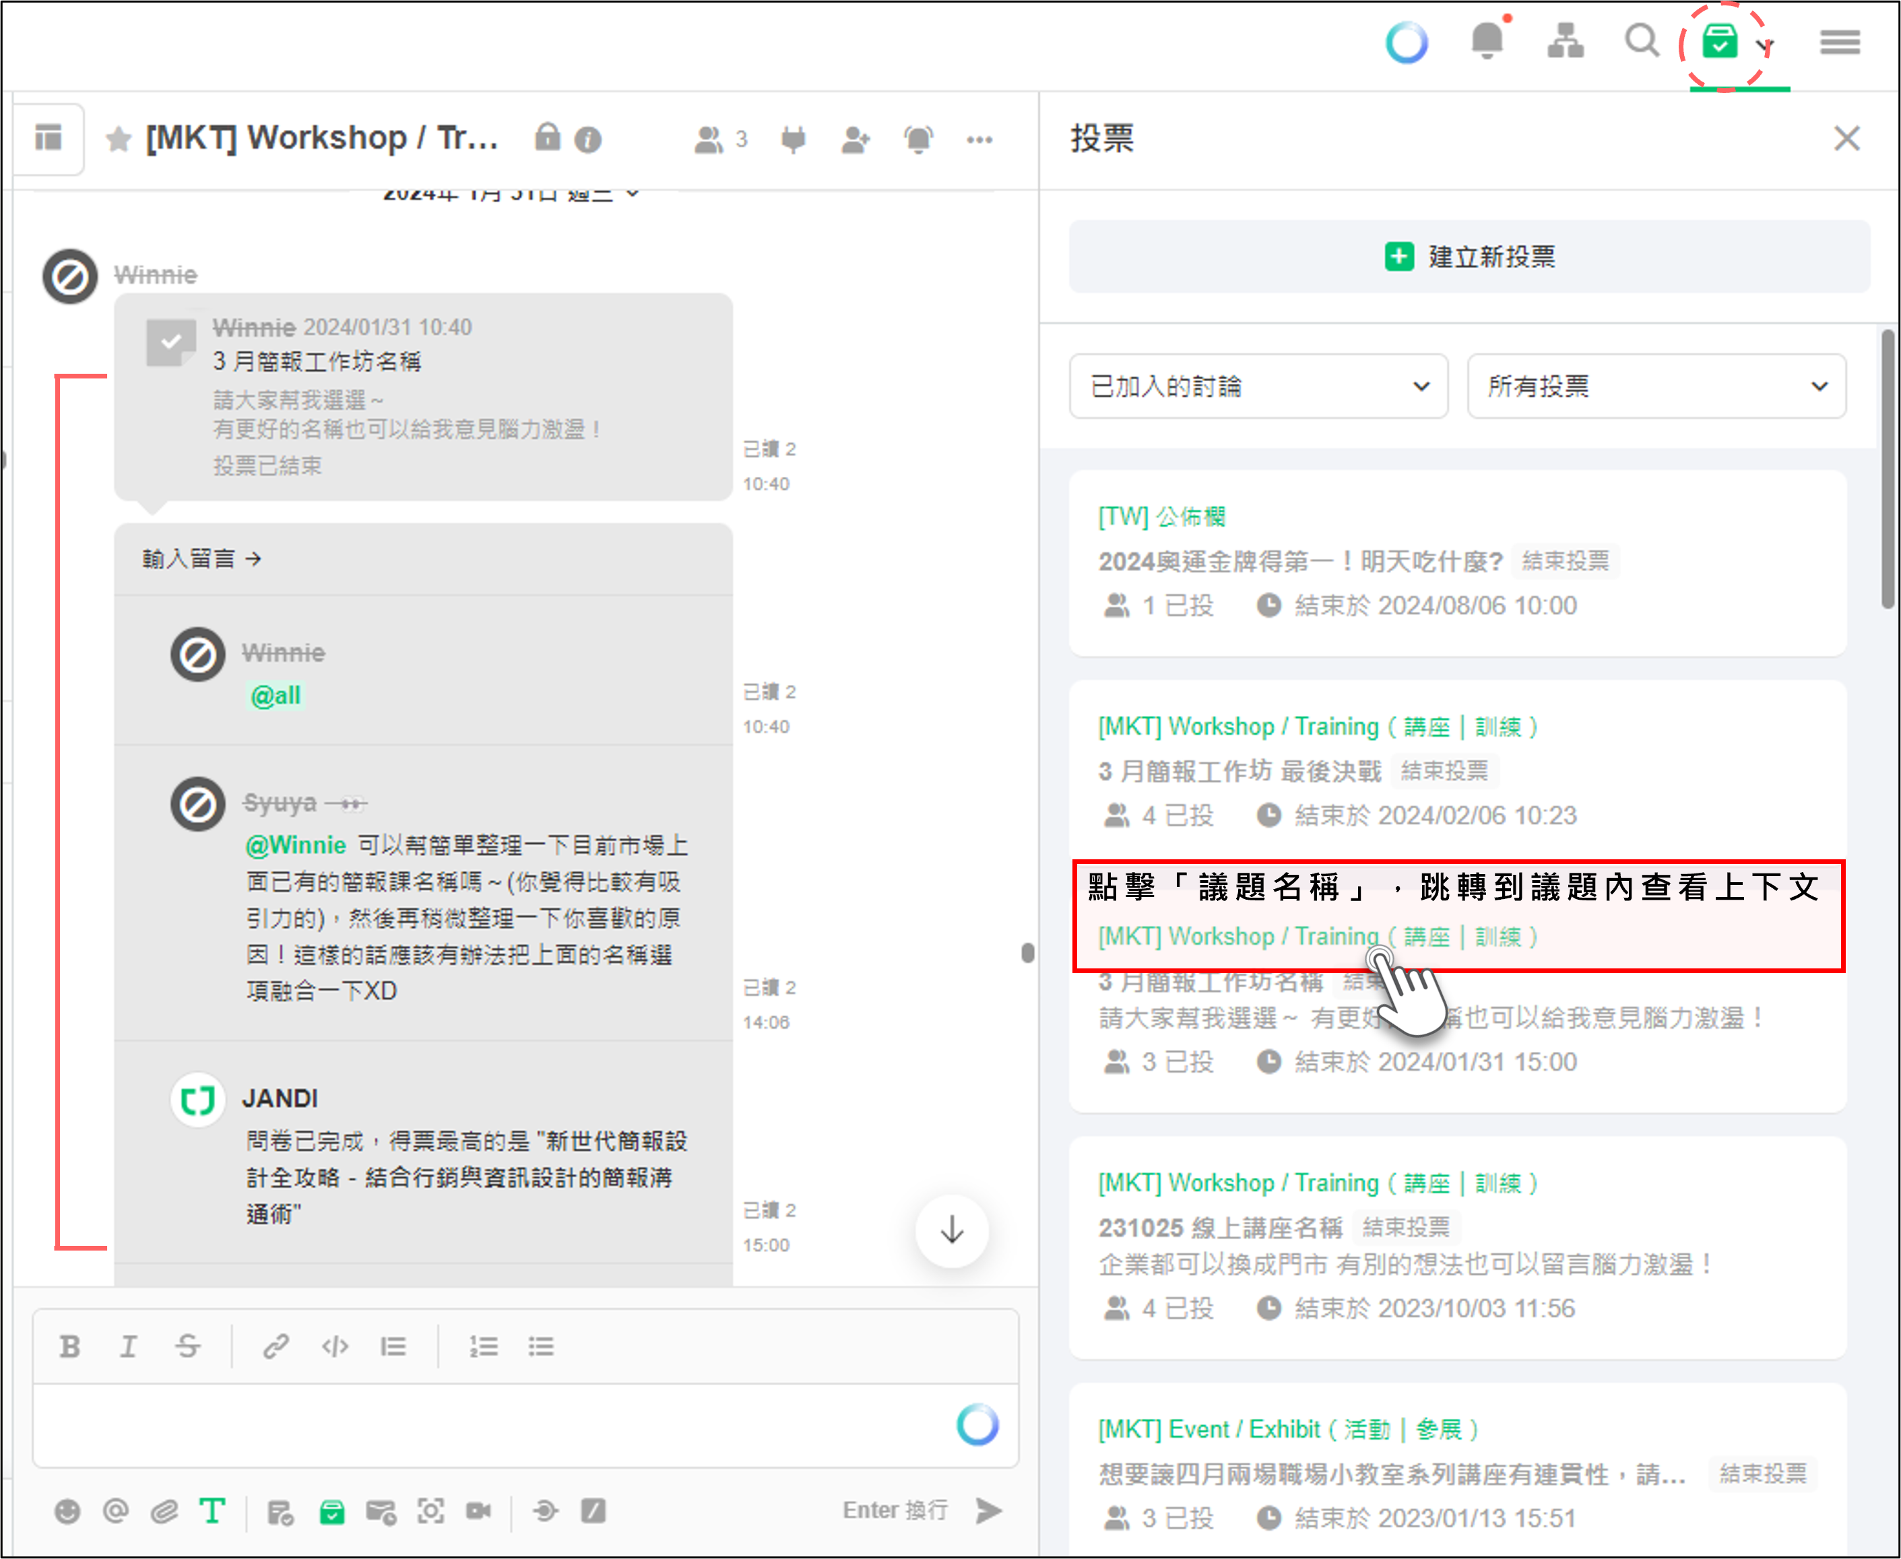Click the invite member icon in header

(x=854, y=139)
